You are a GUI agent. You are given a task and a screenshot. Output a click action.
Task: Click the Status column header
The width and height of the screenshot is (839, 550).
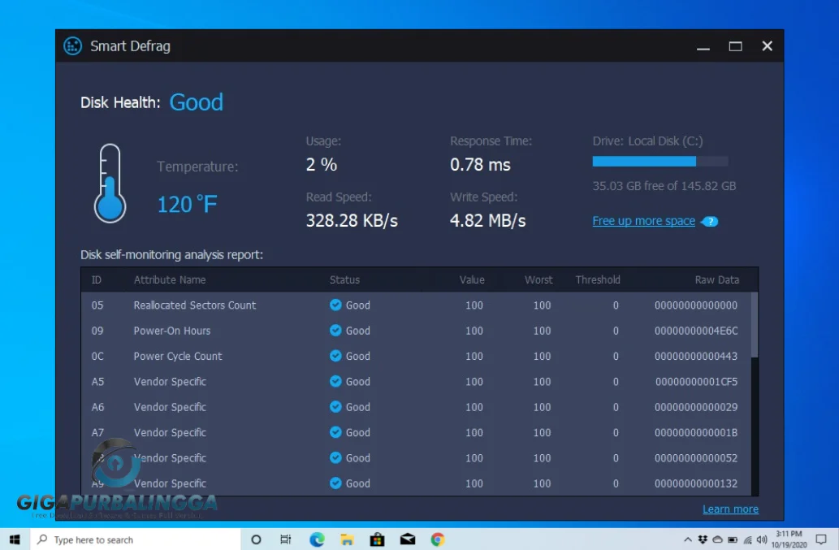click(x=344, y=279)
